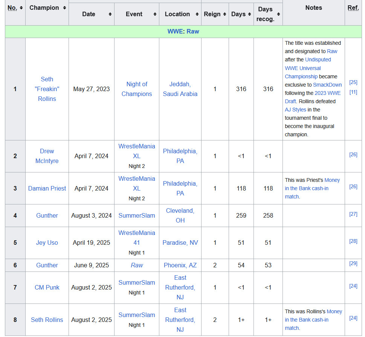Open East Rutherford, NJ in CM Punk's row
The image size is (365, 337).
[x=180, y=287]
